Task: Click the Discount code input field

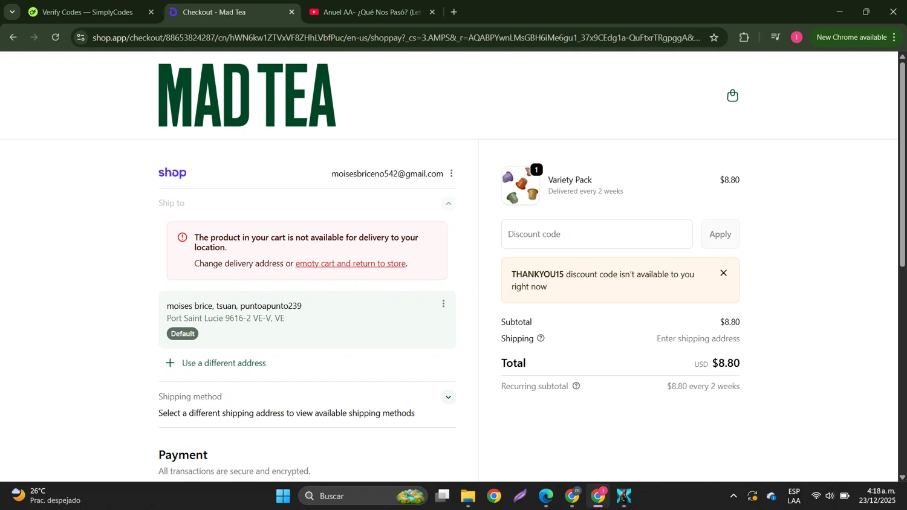Action: 597,234
